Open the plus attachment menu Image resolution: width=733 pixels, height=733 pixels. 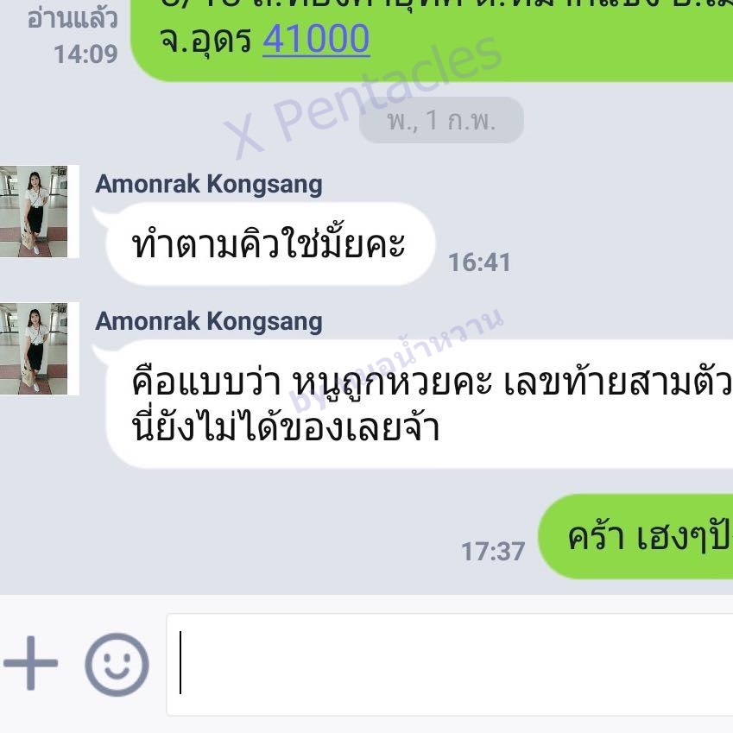(x=30, y=663)
